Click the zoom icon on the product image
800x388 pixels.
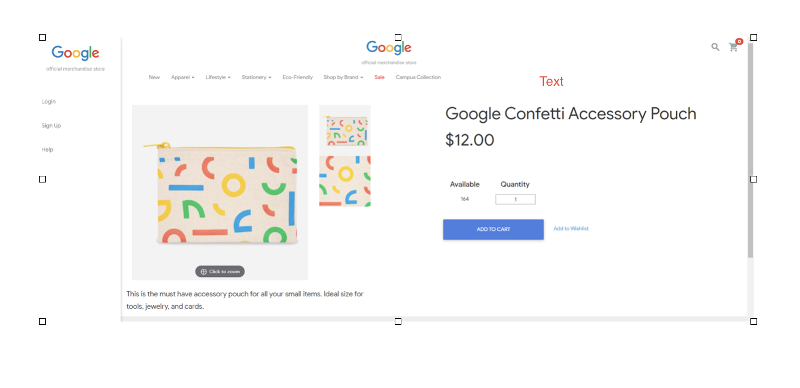click(203, 271)
